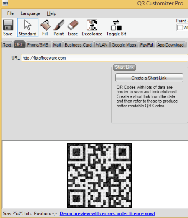The image size is (188, 218).
Task: Click the Size 25x25 bits status text
Action: tap(17, 213)
